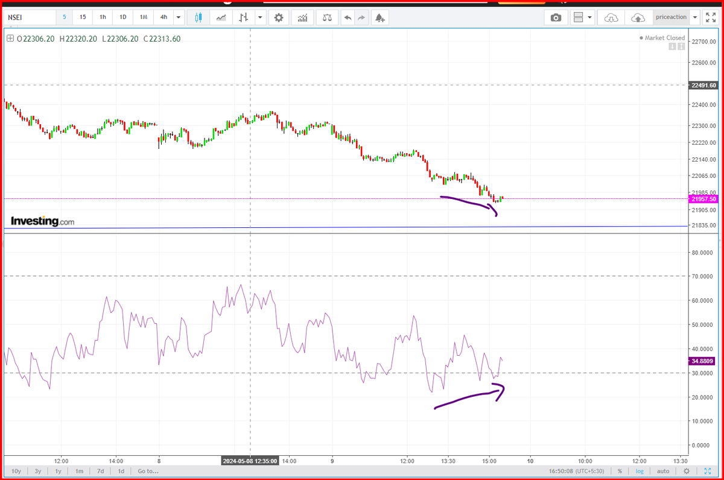Click the 21957.50 current price label
Image resolution: width=724 pixels, height=480 pixels.
[704, 199]
